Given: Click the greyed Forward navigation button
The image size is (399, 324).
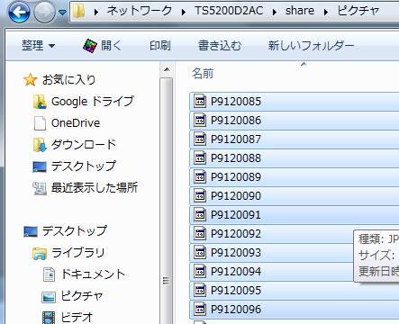Looking at the screenshot, I should tap(44, 13).
